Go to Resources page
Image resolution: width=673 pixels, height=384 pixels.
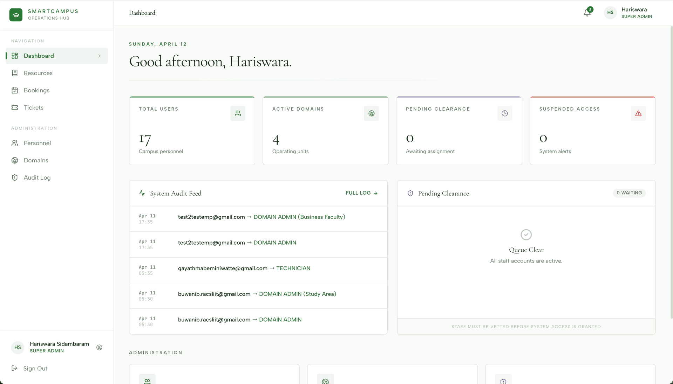(57, 73)
